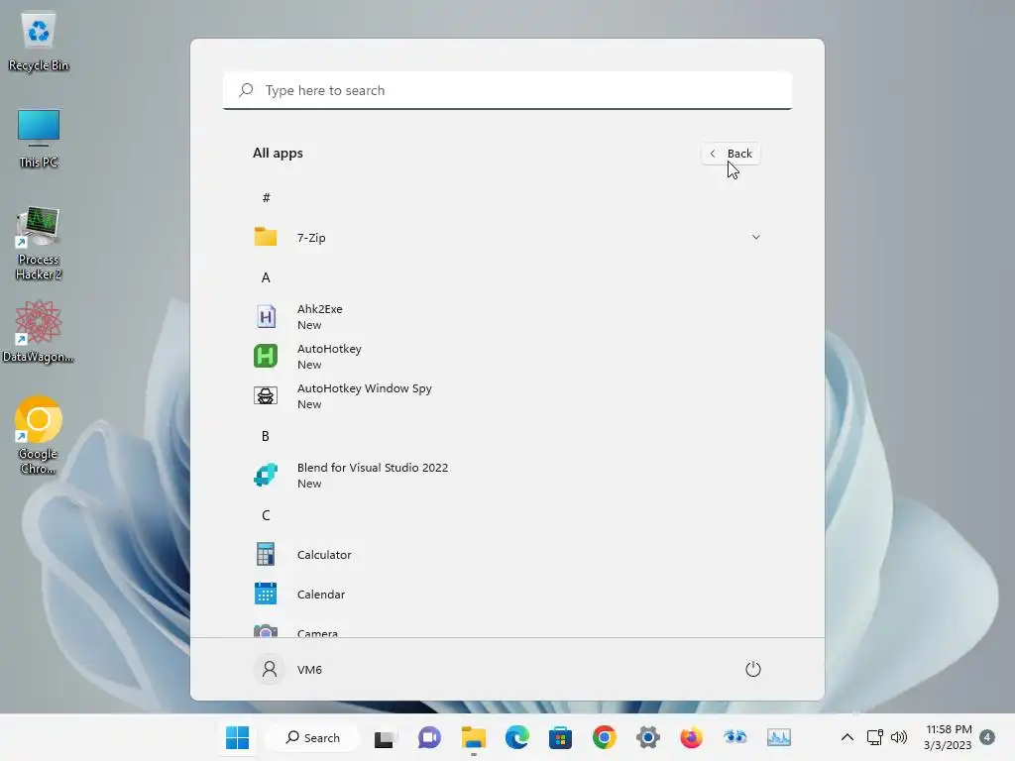Select the Google Chrome desktop shortcut
Screen dimensions: 1015x761
(x=39, y=435)
